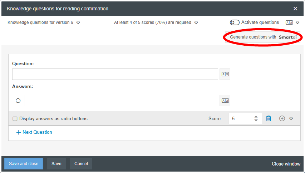305x173 pixels.
Task: Open the required scores dropdown arrow
Action: pos(196,23)
